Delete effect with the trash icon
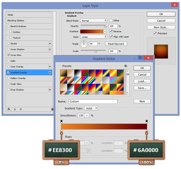 (52, 109)
